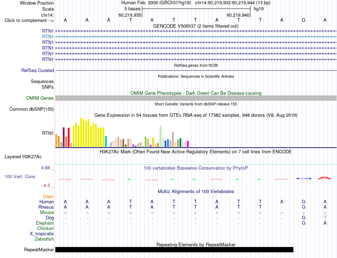
Task: Click the red A PhyloP conservation logo
Action: pyautogui.click(x=325, y=178)
